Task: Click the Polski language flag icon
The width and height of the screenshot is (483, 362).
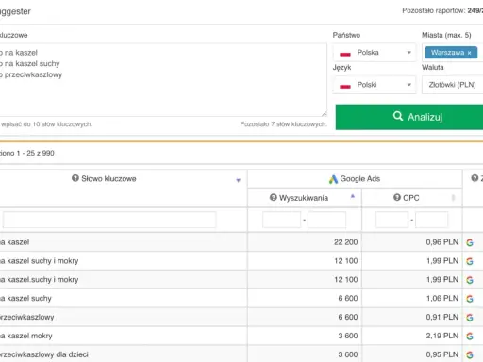Action: (345, 86)
